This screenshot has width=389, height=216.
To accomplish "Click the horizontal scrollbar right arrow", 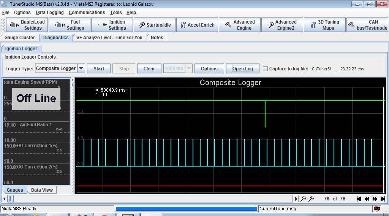I will tap(296, 199).
